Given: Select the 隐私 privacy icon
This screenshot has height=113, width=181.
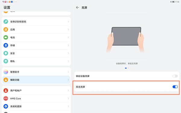Looking at the screenshot, I should (6, 61).
